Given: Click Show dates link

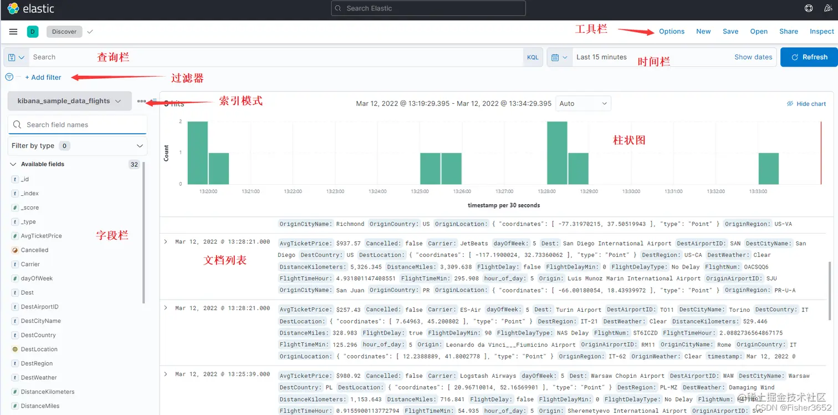Looking at the screenshot, I should pyautogui.click(x=753, y=57).
